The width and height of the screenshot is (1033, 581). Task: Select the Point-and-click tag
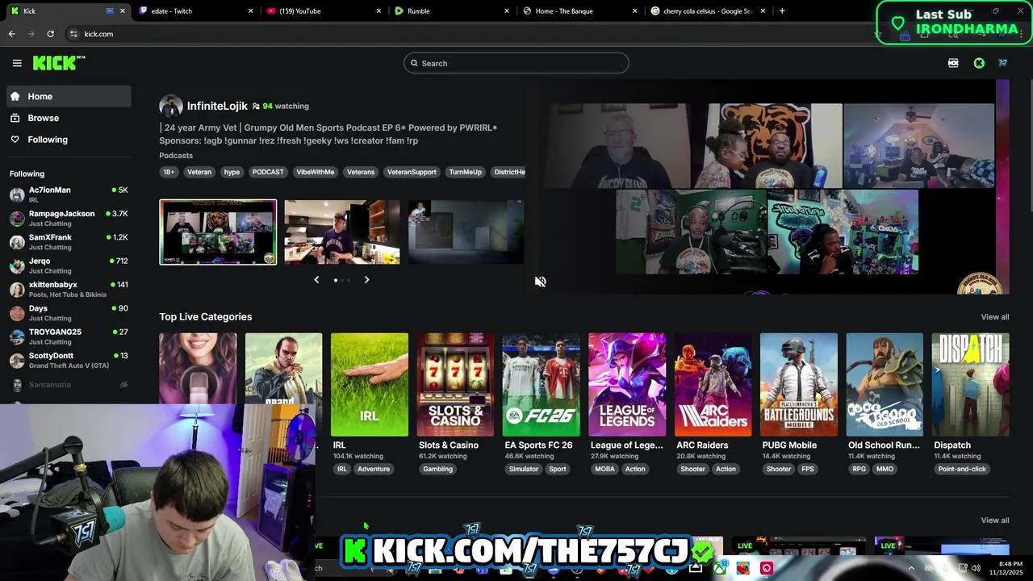(x=962, y=469)
